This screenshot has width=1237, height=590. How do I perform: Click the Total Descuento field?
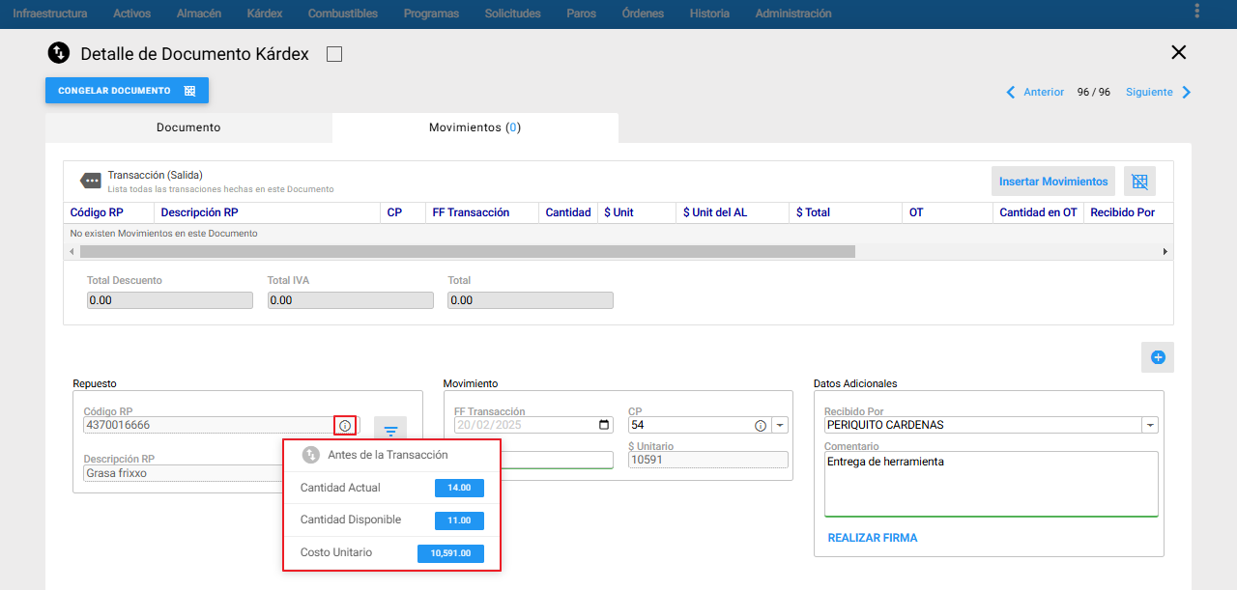click(x=169, y=300)
